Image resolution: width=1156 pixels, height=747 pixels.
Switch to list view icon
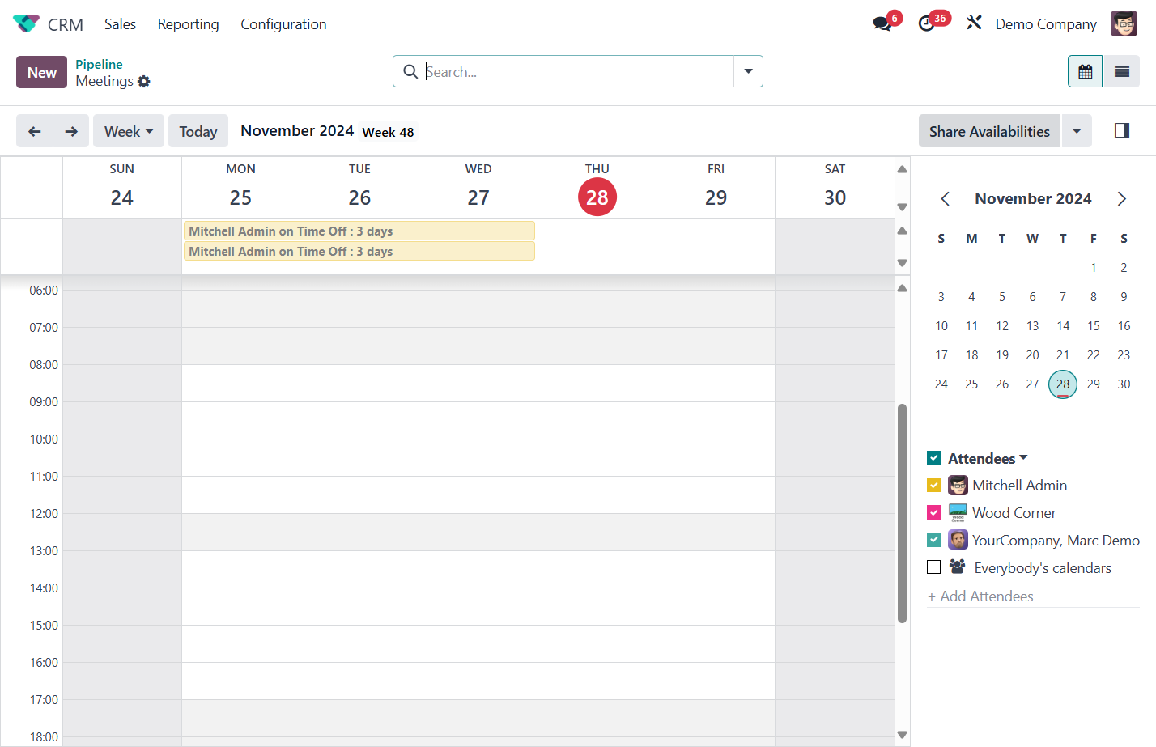click(x=1121, y=72)
